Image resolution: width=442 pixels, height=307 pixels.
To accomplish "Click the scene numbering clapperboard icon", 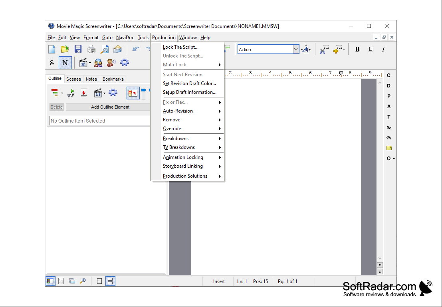I will (x=83, y=63).
